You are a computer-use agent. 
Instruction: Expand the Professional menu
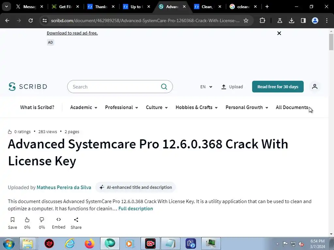pos(121,107)
